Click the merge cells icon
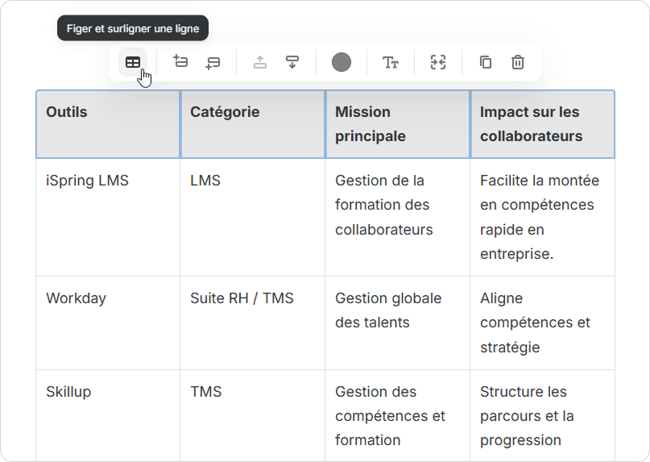Image resolution: width=650 pixels, height=462 pixels. [x=437, y=62]
